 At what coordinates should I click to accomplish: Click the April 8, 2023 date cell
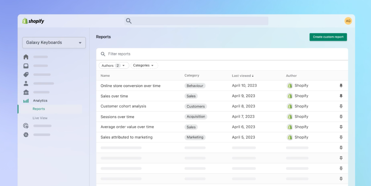click(x=244, y=106)
